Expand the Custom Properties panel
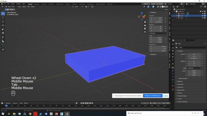Viewport: 207px width, 116px height. pyautogui.click(x=182, y=102)
